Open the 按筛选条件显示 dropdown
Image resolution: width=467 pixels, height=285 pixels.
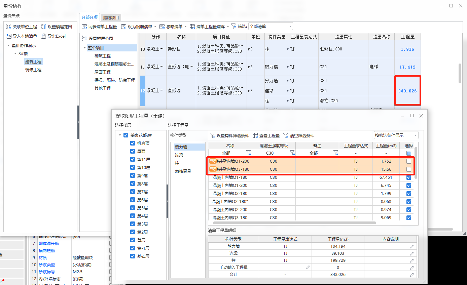396,135
